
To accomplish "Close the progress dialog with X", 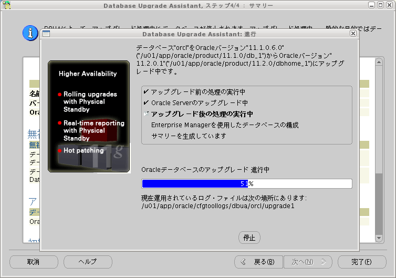I will pyautogui.click(x=353, y=33).
